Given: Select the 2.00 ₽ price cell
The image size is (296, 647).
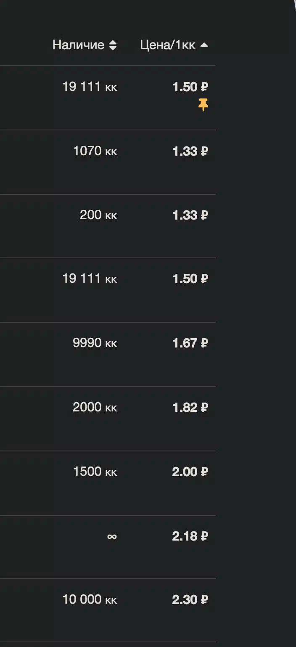Looking at the screenshot, I should coord(190,472).
